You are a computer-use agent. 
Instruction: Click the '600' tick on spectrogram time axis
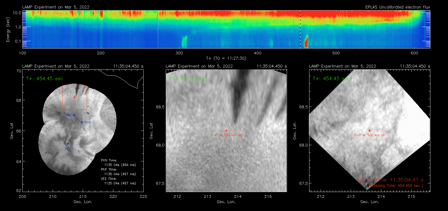pyautogui.click(x=414, y=53)
